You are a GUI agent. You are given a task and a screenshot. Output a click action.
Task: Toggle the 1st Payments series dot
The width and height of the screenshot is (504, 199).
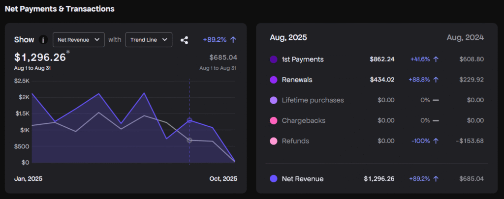click(x=274, y=59)
